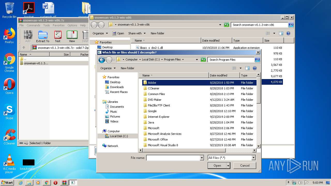Click the Test icon in the 7-Zip toolbar
Screen dimensions: 331x186
coord(58,36)
